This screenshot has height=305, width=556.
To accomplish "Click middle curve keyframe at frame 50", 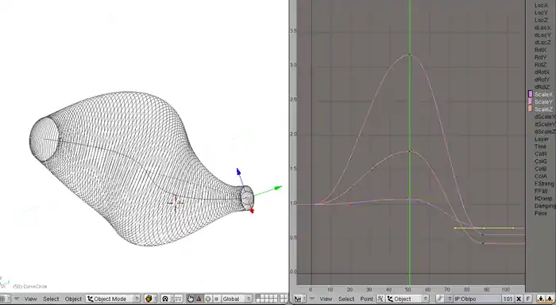I will (x=409, y=151).
